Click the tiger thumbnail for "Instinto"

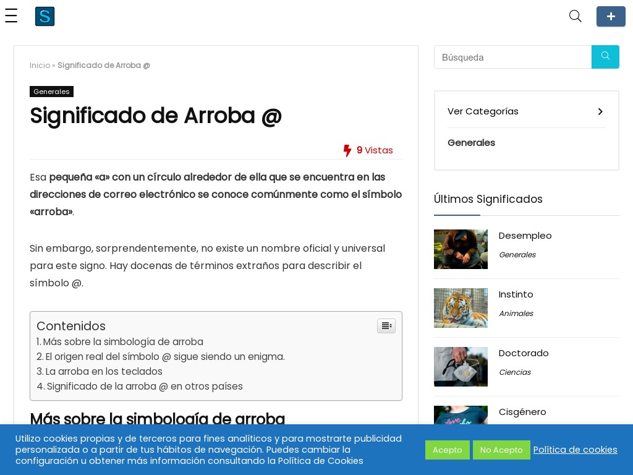pos(461,308)
